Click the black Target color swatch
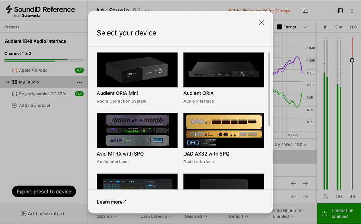 click(279, 27)
